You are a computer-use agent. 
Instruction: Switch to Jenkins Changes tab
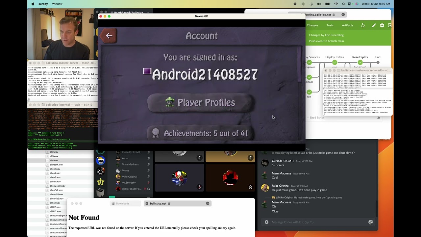(x=312, y=25)
